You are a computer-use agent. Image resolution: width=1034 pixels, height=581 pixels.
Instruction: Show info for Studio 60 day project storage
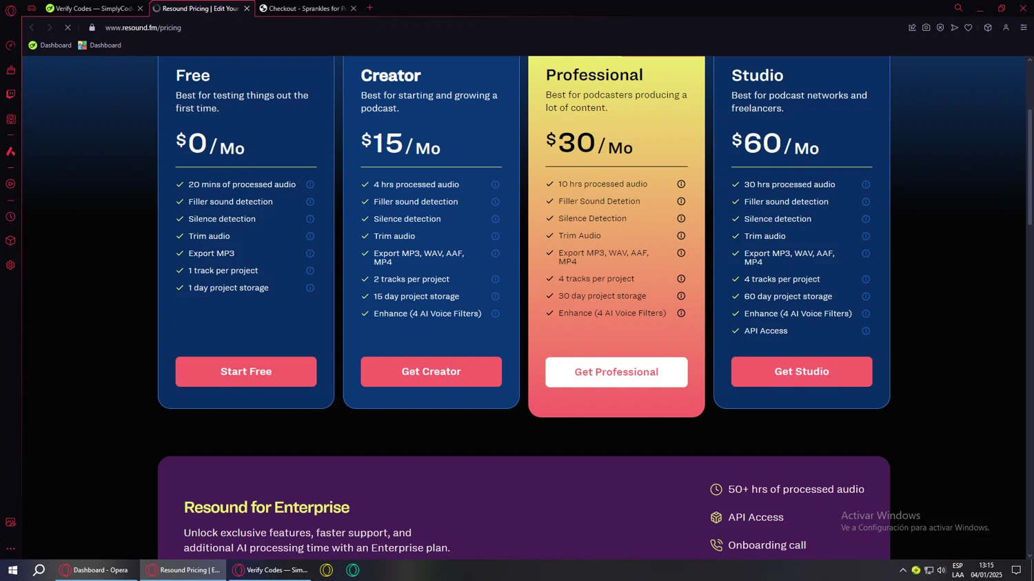pyautogui.click(x=866, y=297)
